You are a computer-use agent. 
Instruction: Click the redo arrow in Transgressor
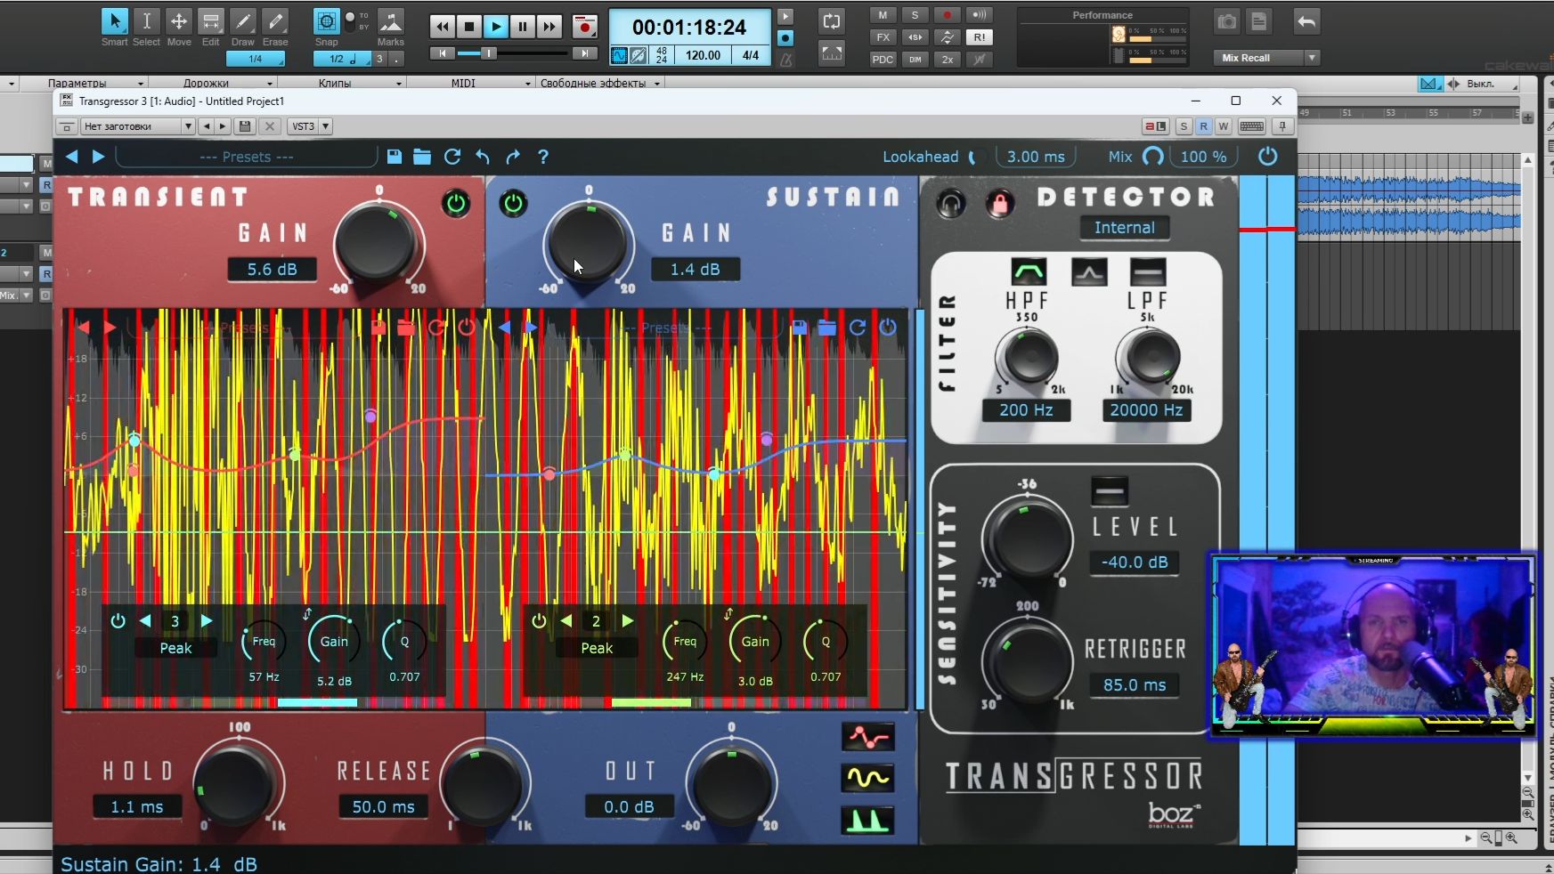(x=513, y=157)
